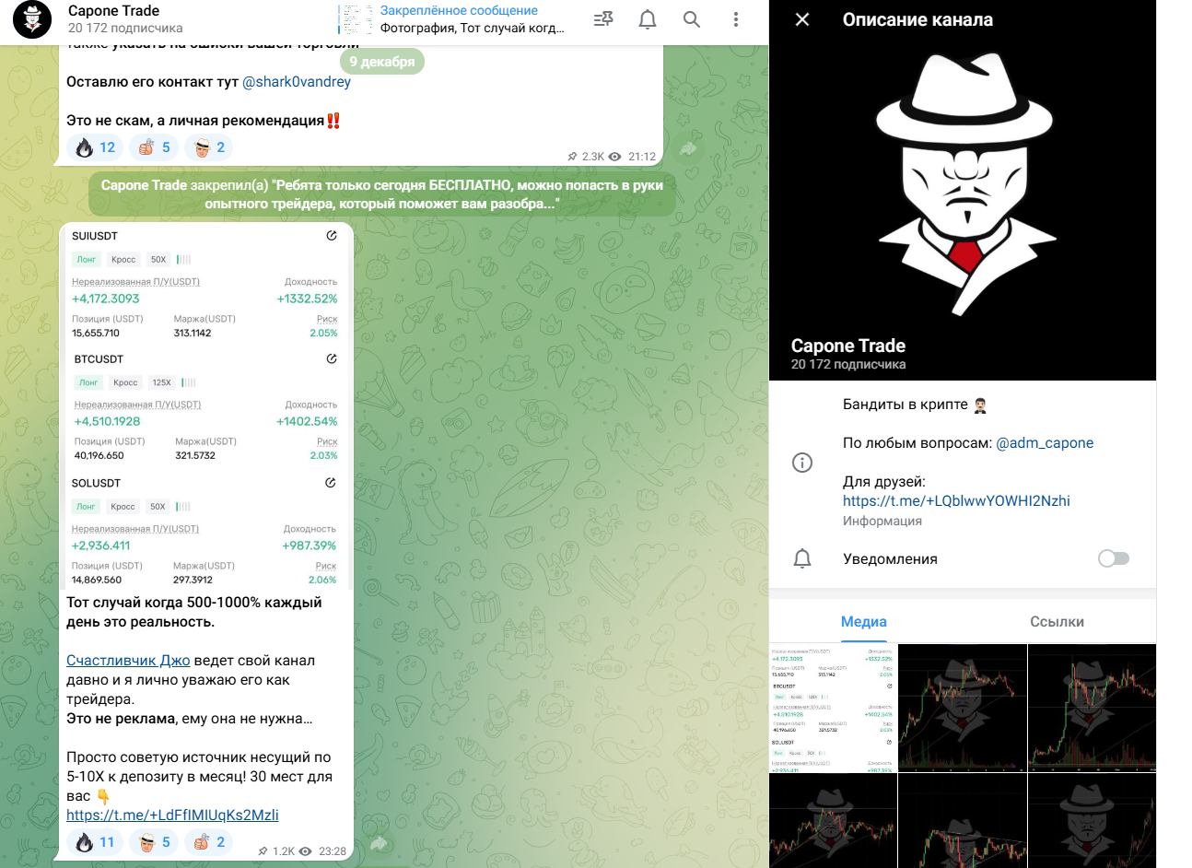Open the last media thumbnail in bottom row

pyautogui.click(x=1093, y=821)
